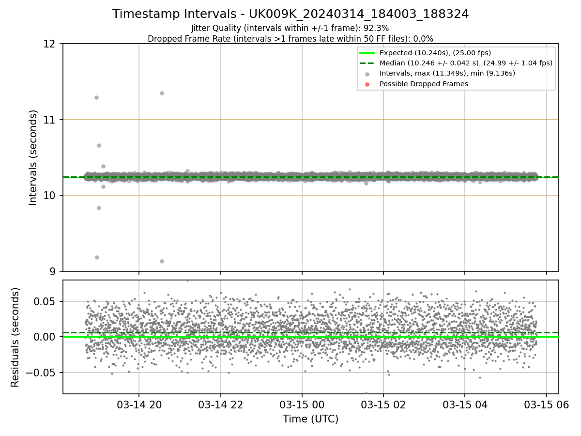Screen dimensions: 581x436
Task: Click the 'Time (UTC)' x-axis label
Action: (x=310, y=419)
